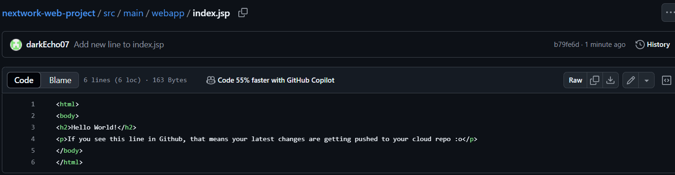Open commit b79fe6d link
The height and width of the screenshot is (175, 675).
(566, 45)
